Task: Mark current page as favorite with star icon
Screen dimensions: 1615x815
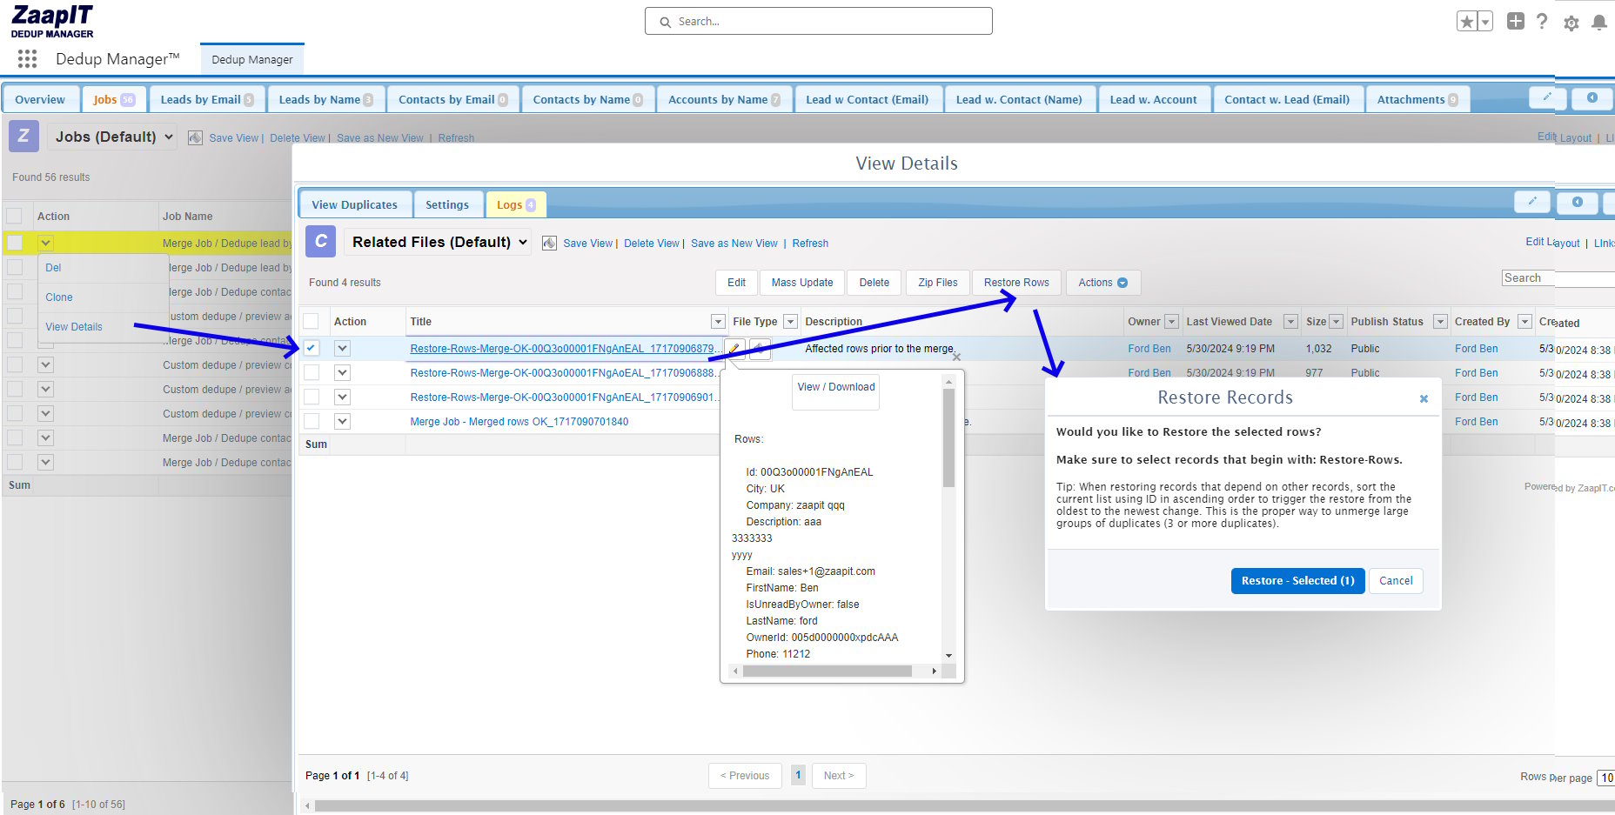Action: (1467, 20)
